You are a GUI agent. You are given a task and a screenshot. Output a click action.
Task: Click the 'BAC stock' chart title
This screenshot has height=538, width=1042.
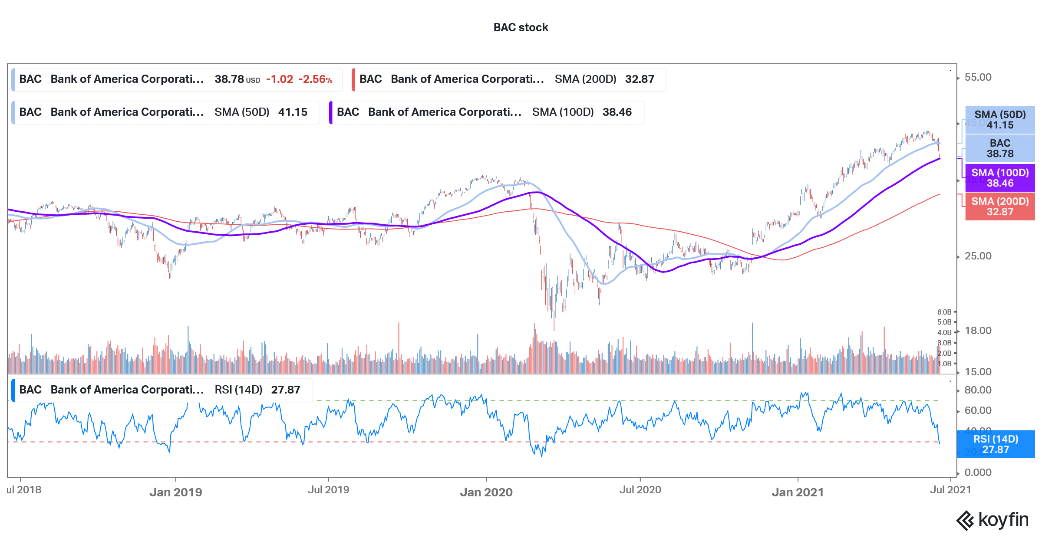click(521, 27)
